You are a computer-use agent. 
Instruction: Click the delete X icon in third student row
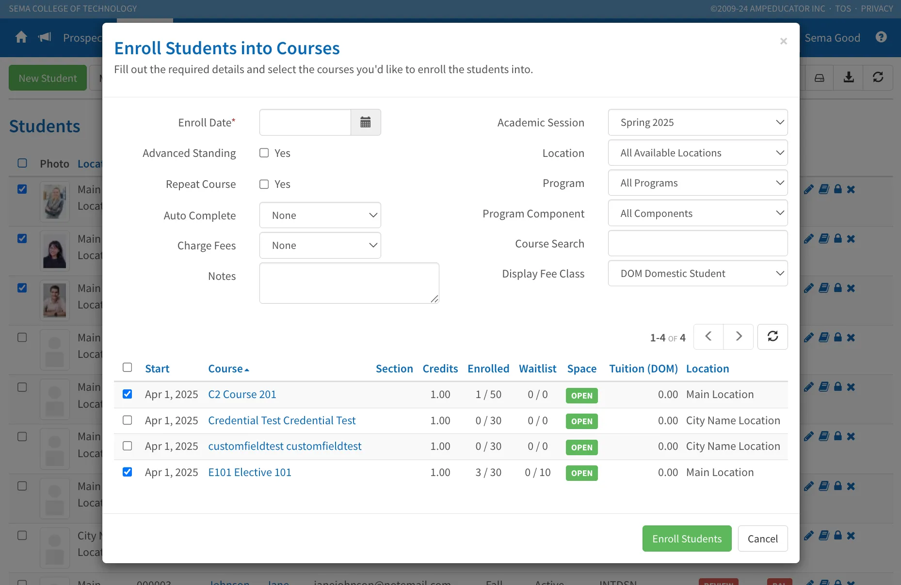point(851,288)
